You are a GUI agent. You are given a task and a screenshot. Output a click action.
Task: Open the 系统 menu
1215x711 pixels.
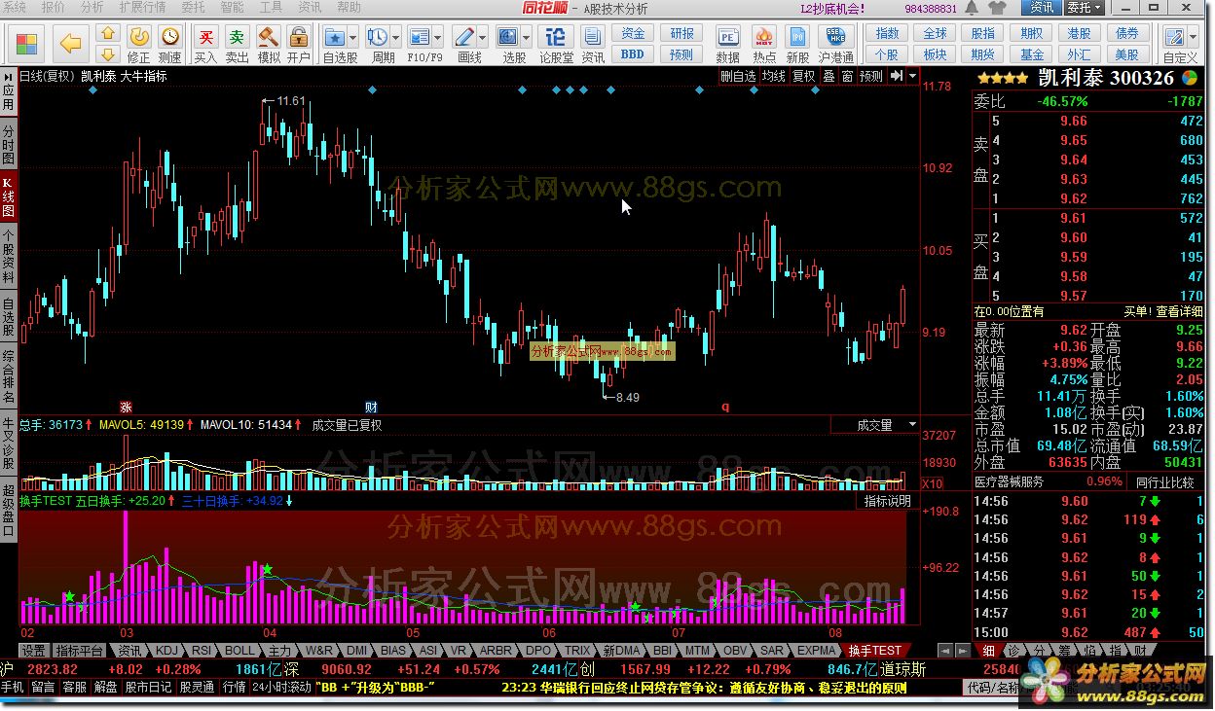point(15,7)
